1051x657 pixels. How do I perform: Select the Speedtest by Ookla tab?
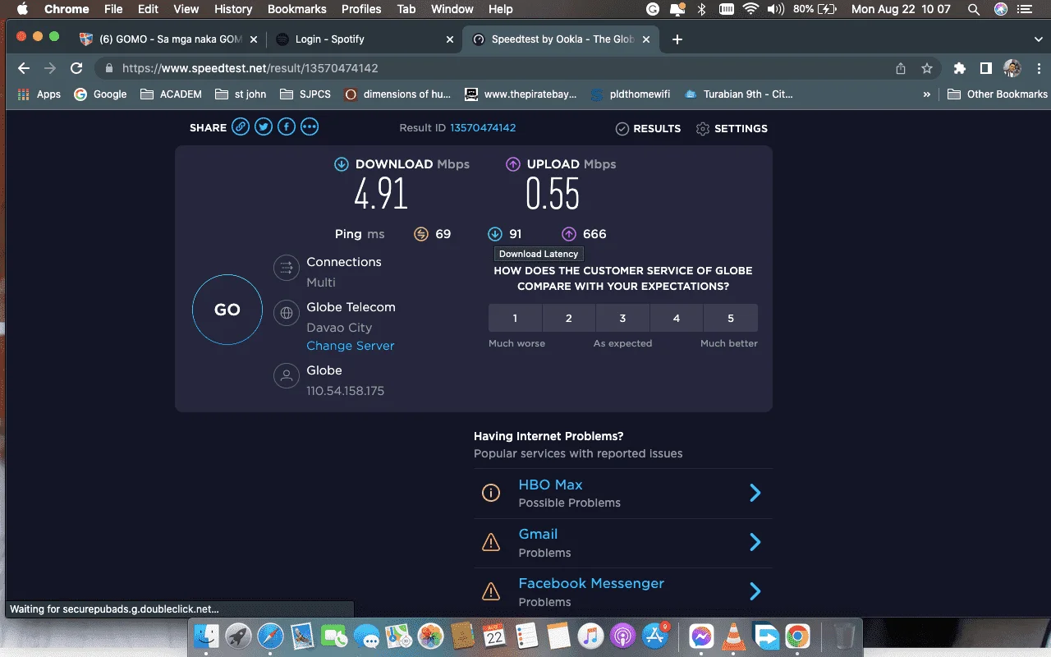point(562,39)
